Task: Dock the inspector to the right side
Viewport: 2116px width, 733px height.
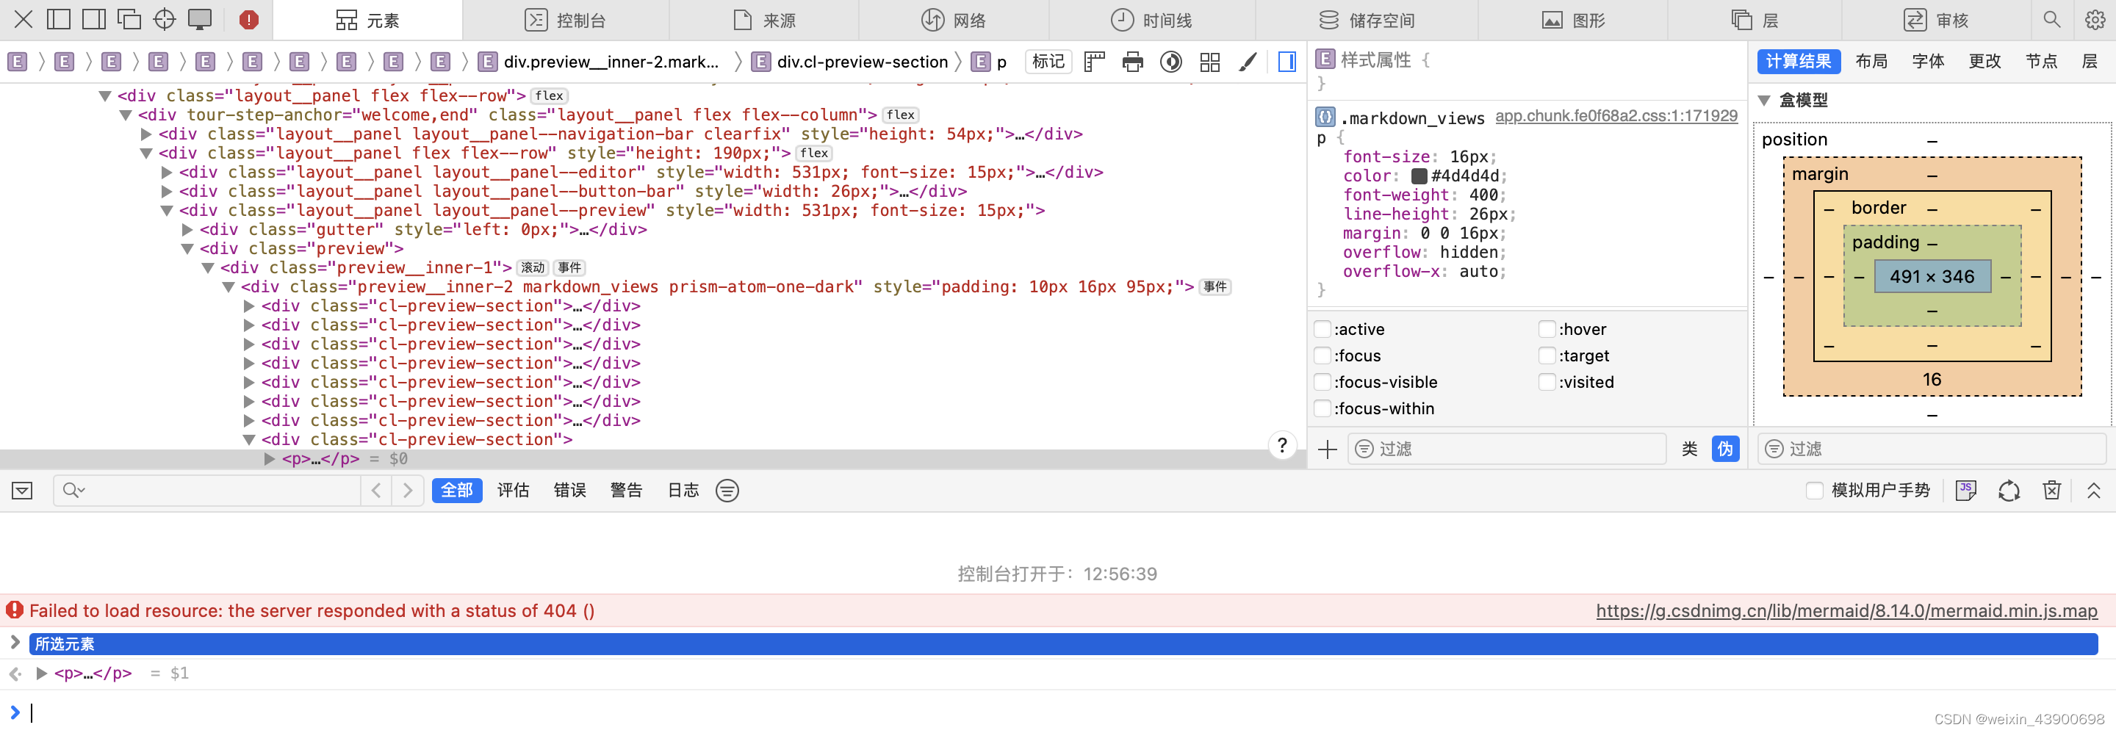Action: pos(93,20)
